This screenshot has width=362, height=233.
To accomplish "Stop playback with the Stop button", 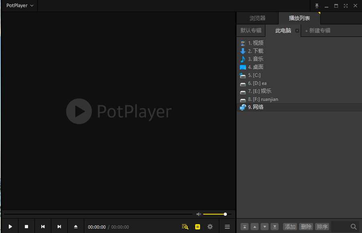I will tap(26, 227).
